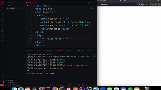Click the index.php breadcrumb item
Viewport: 161px width, 90px height.
point(31,6)
